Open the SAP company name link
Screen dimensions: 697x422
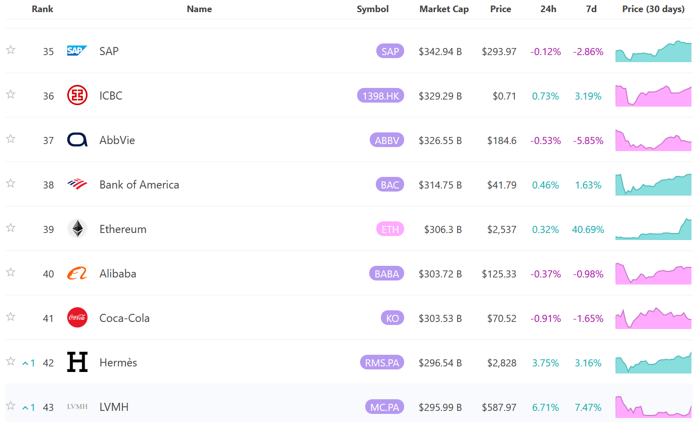(x=109, y=51)
